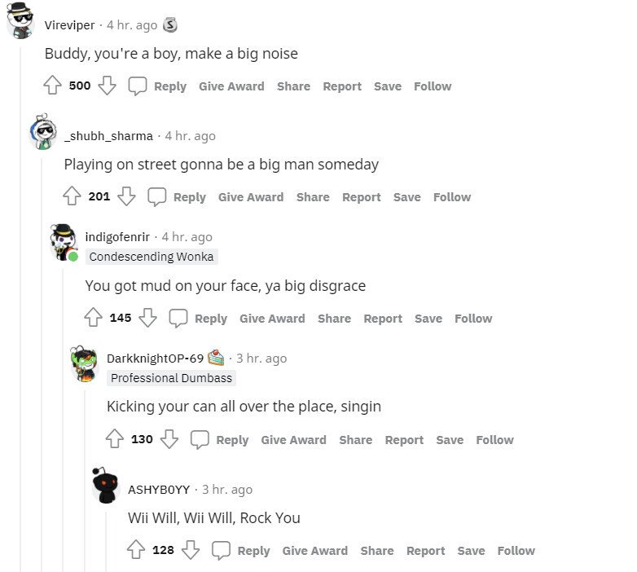Upvote DarkknightOP-69's comment with 130 points

115,439
